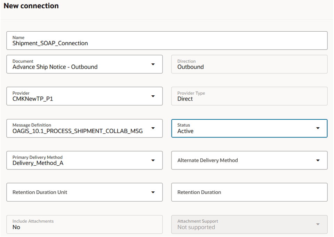334x237 pixels.
Task: Click the Retention Duration Unit label
Action: (40, 192)
